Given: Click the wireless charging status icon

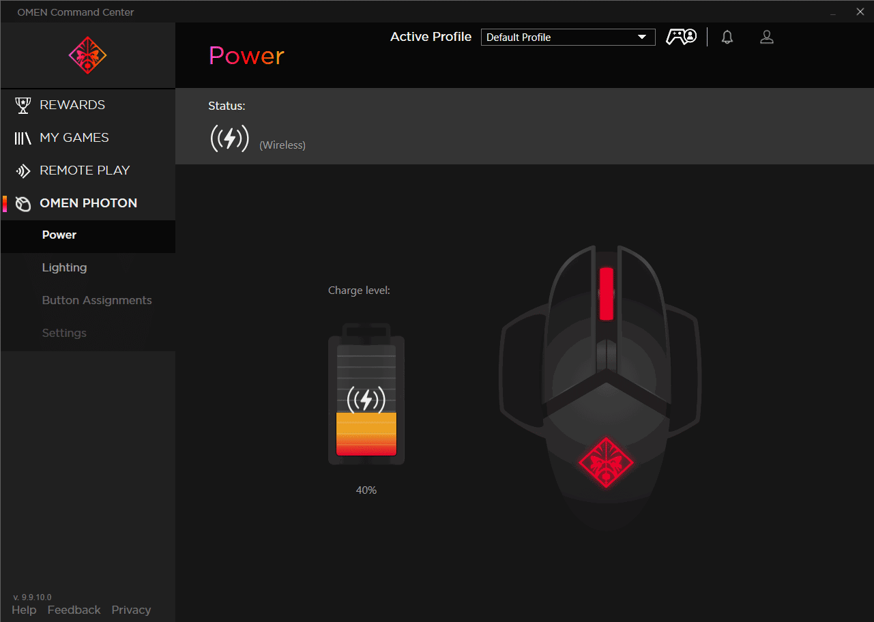Looking at the screenshot, I should (x=229, y=138).
